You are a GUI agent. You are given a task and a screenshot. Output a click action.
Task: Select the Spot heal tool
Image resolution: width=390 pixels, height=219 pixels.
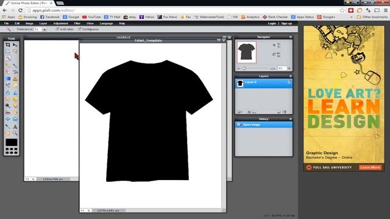point(15,113)
